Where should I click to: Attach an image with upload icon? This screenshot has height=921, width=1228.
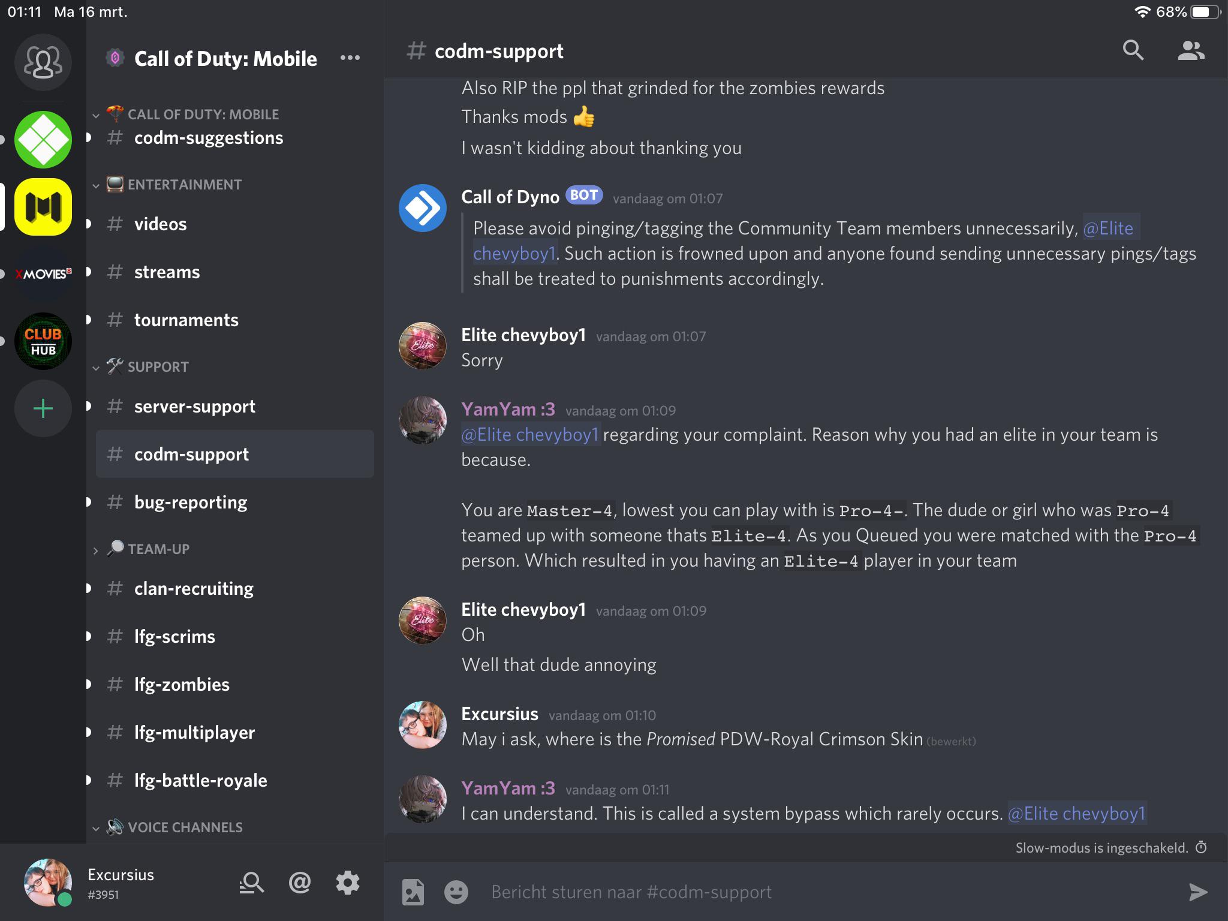[x=413, y=892]
